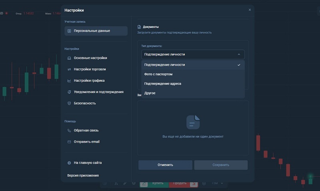Image resolution: width=320 pixels, height=191 pixels.
Task: Click the shield icon beside Безопасность
Action: 69,103
